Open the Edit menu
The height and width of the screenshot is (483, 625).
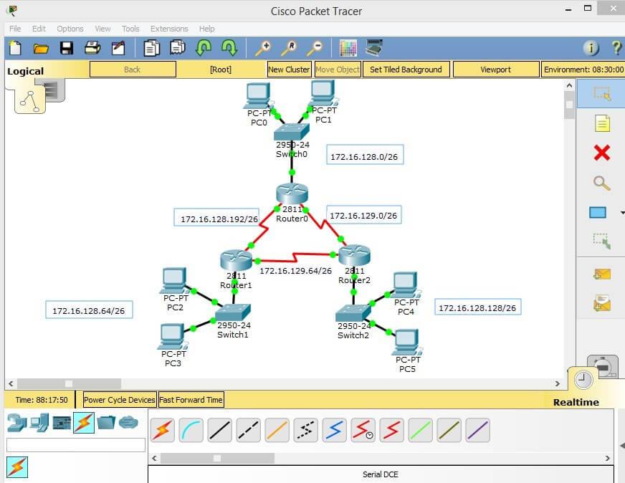tap(39, 29)
